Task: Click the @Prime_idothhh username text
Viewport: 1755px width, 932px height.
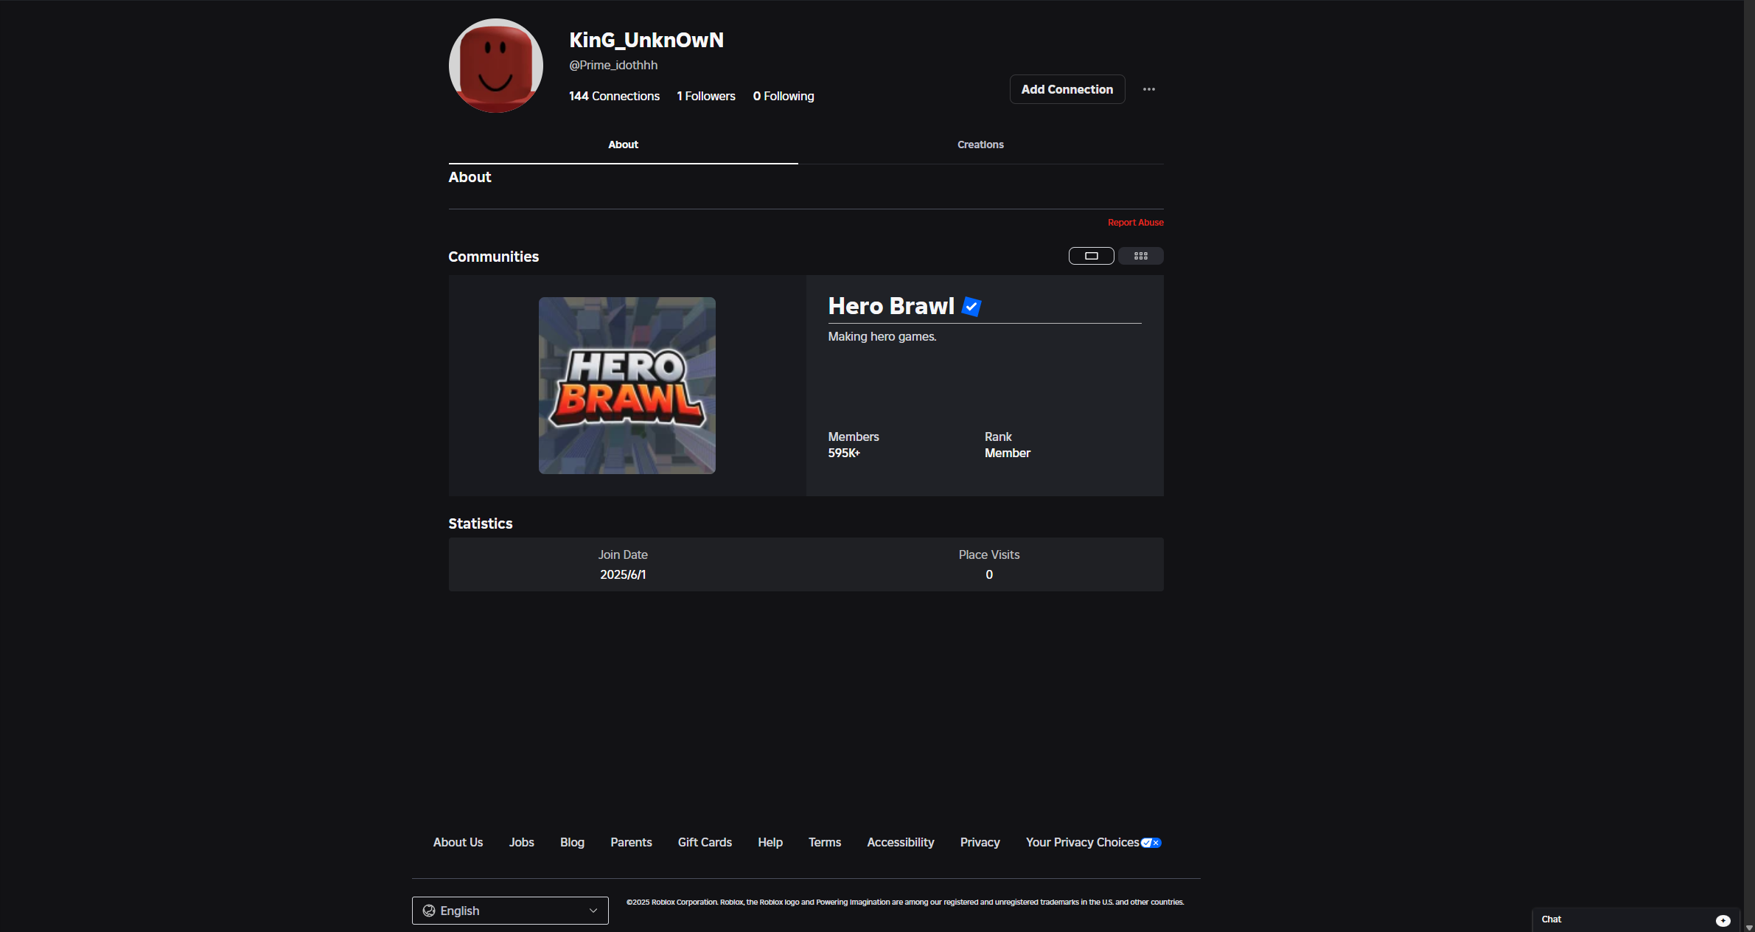Action: (613, 65)
